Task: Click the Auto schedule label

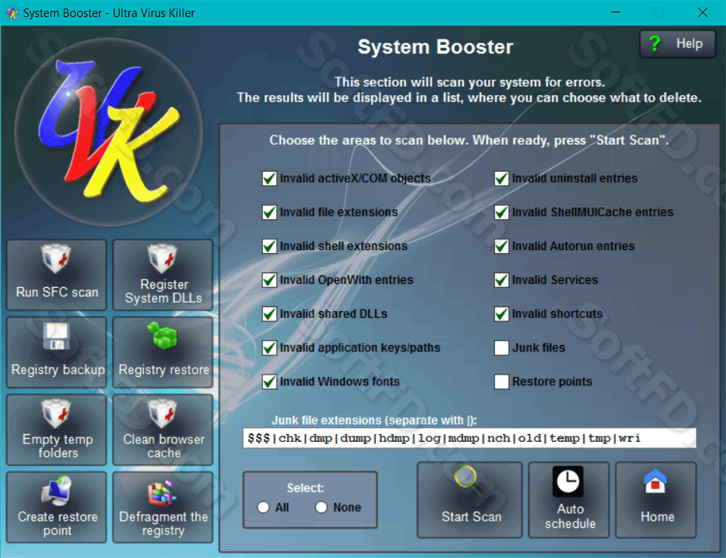Action: [x=570, y=516]
